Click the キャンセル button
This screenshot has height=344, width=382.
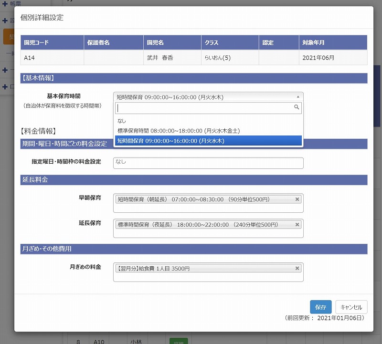[x=351, y=307]
